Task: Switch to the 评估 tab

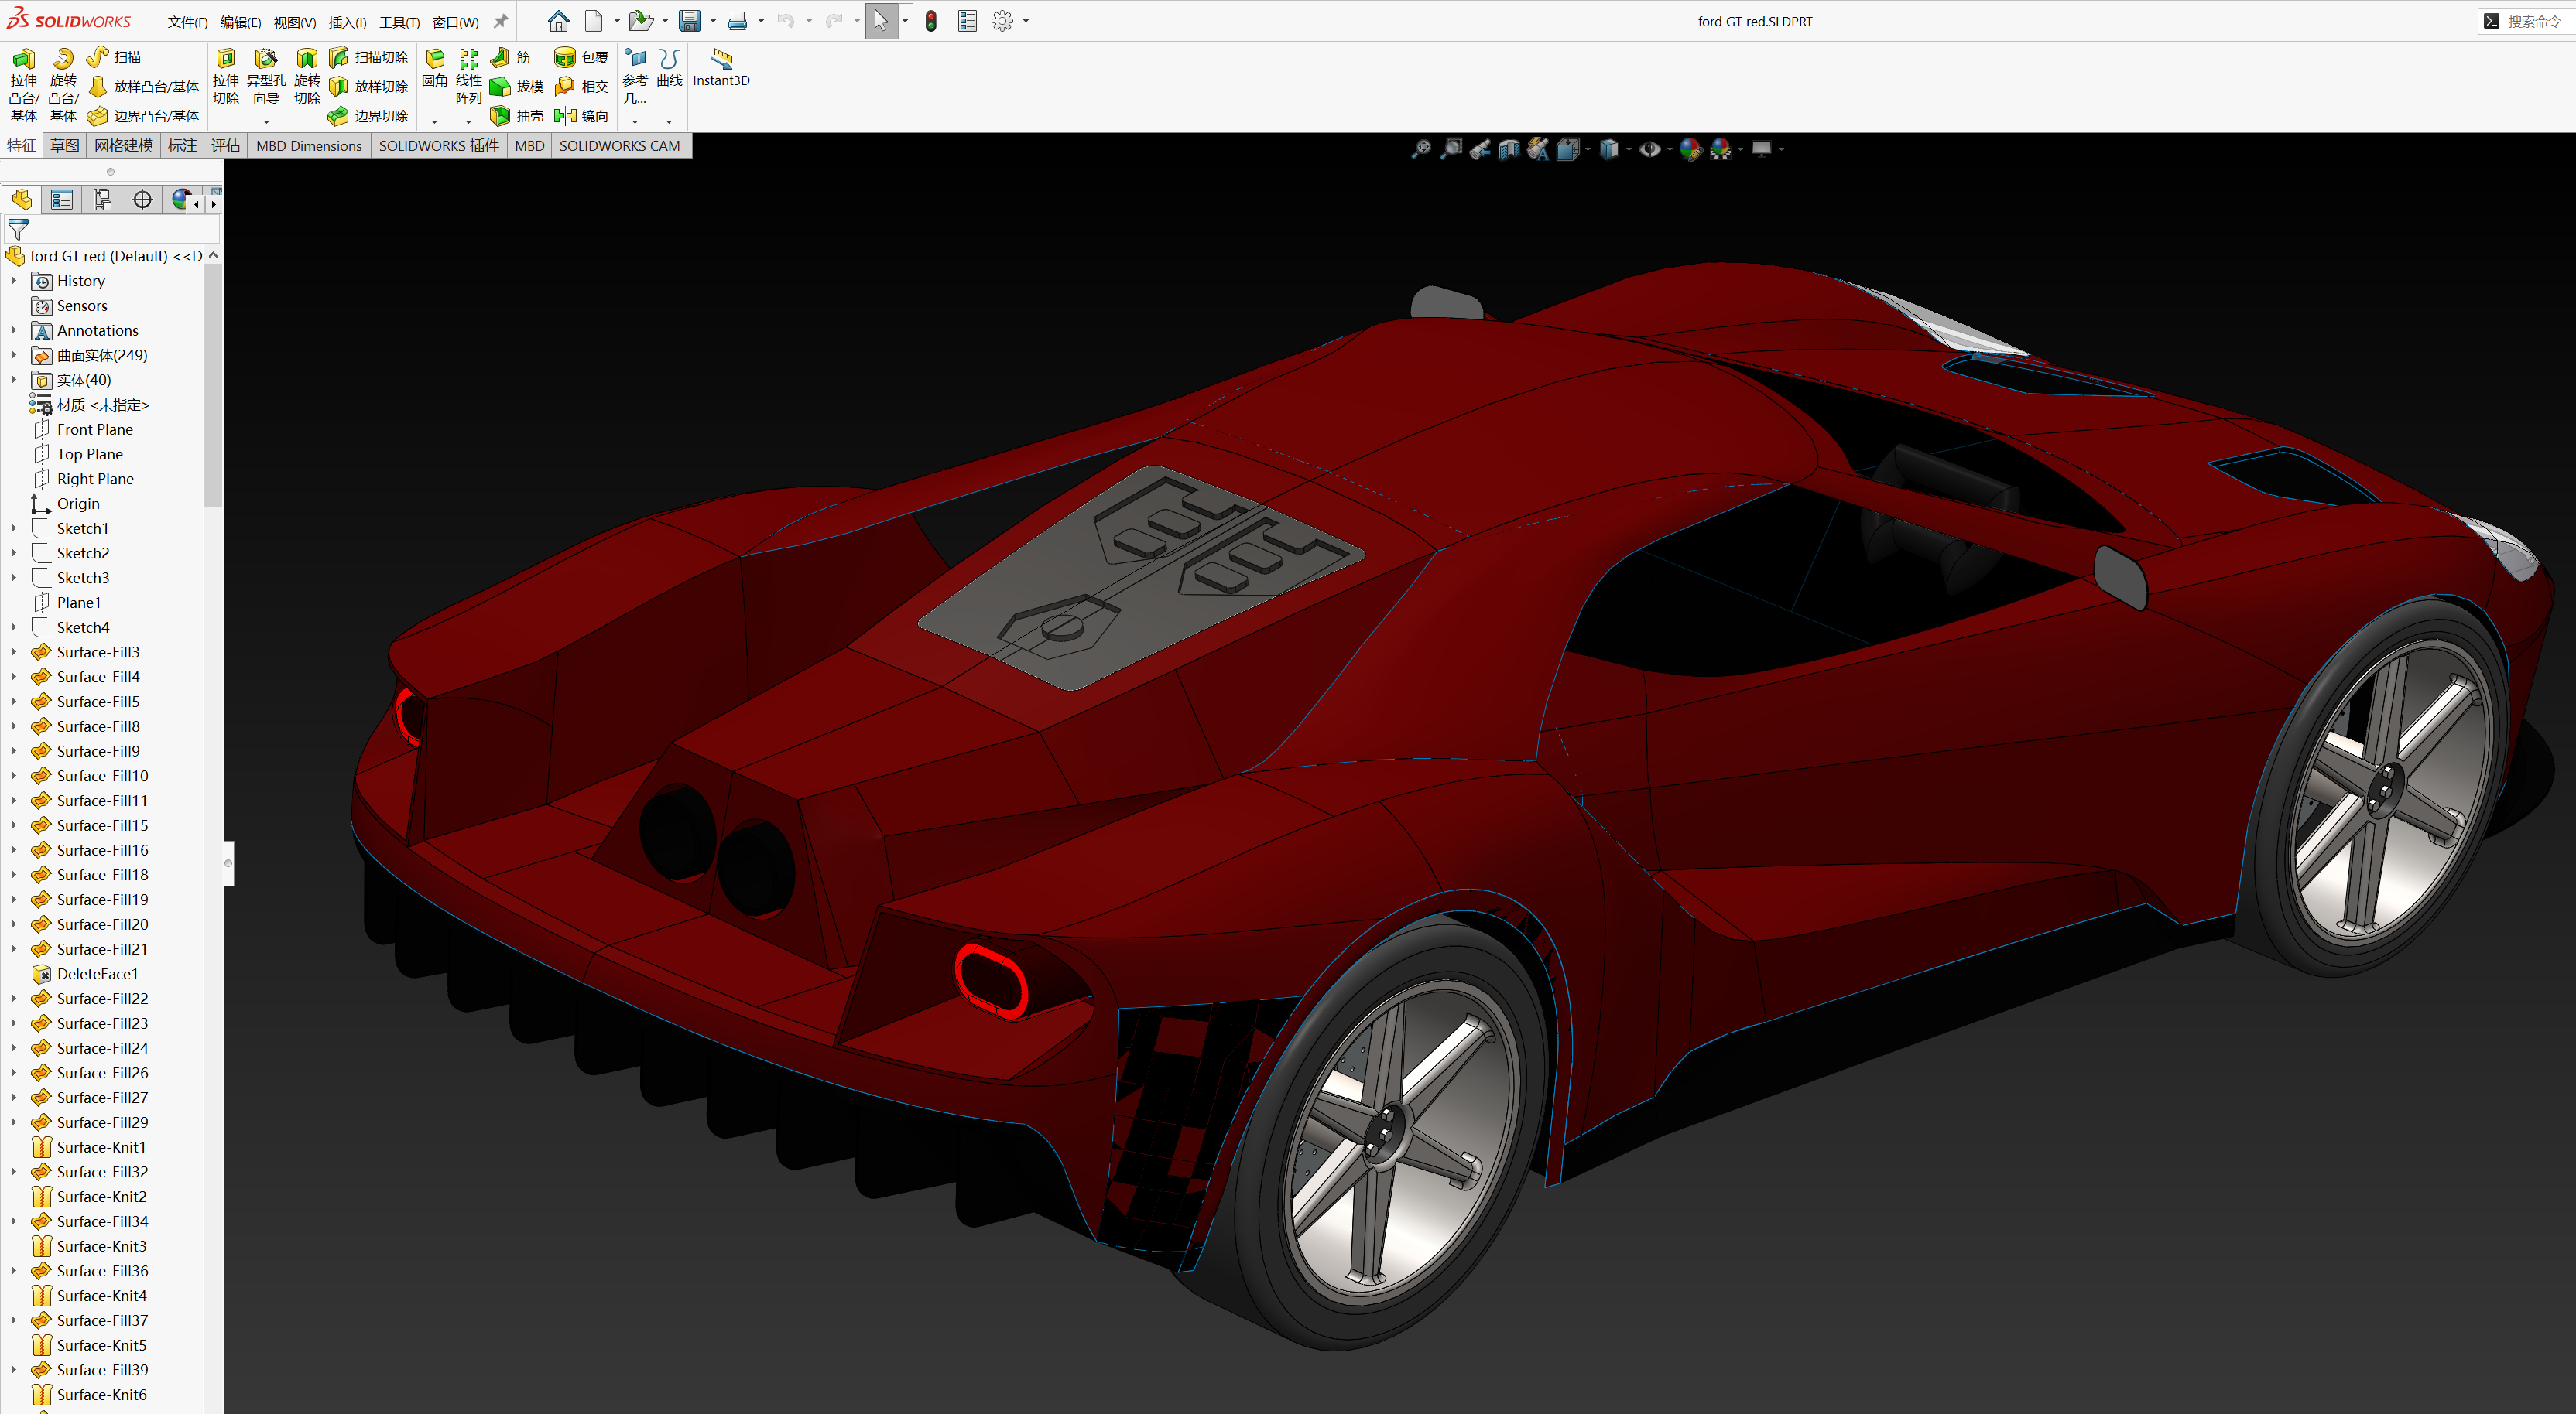Action: pos(226,146)
